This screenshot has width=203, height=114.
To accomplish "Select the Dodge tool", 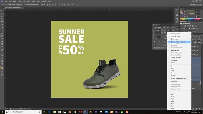I will tap(2, 47).
